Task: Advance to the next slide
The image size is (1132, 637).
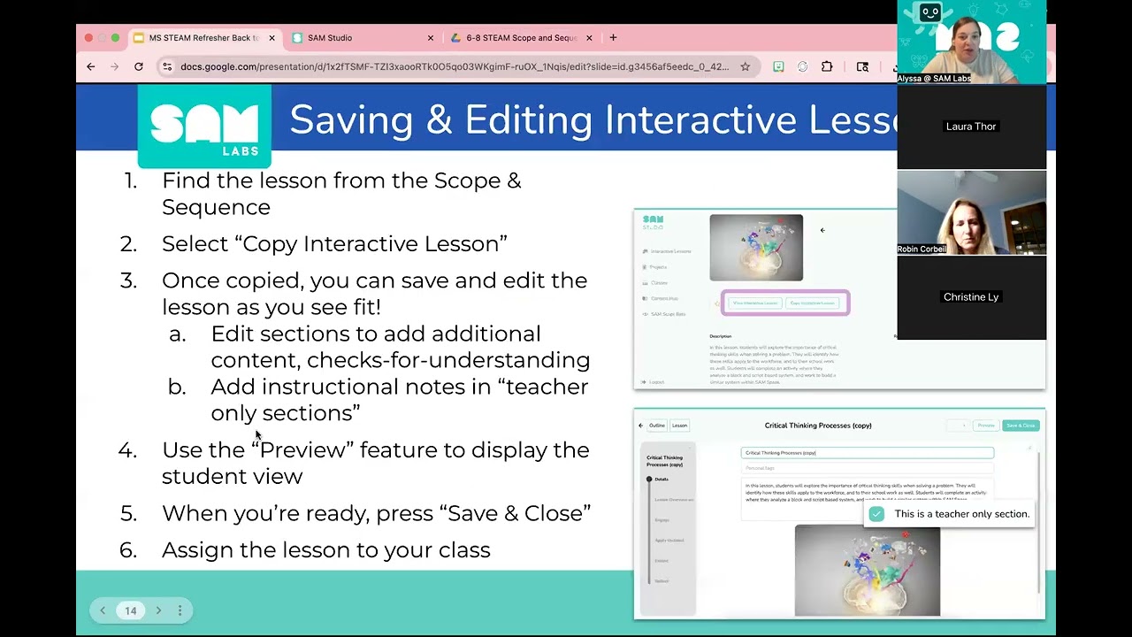Action: (x=158, y=610)
